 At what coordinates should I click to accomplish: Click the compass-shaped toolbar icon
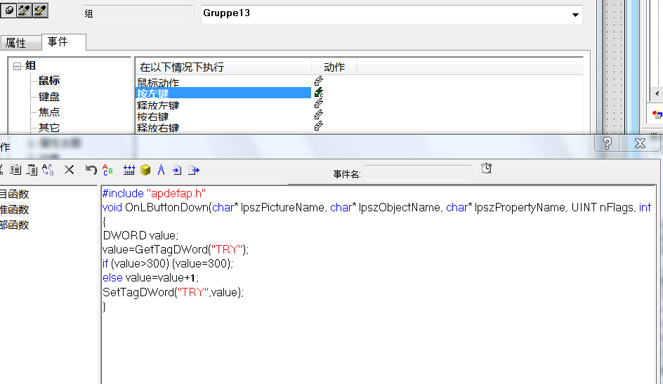click(x=161, y=169)
